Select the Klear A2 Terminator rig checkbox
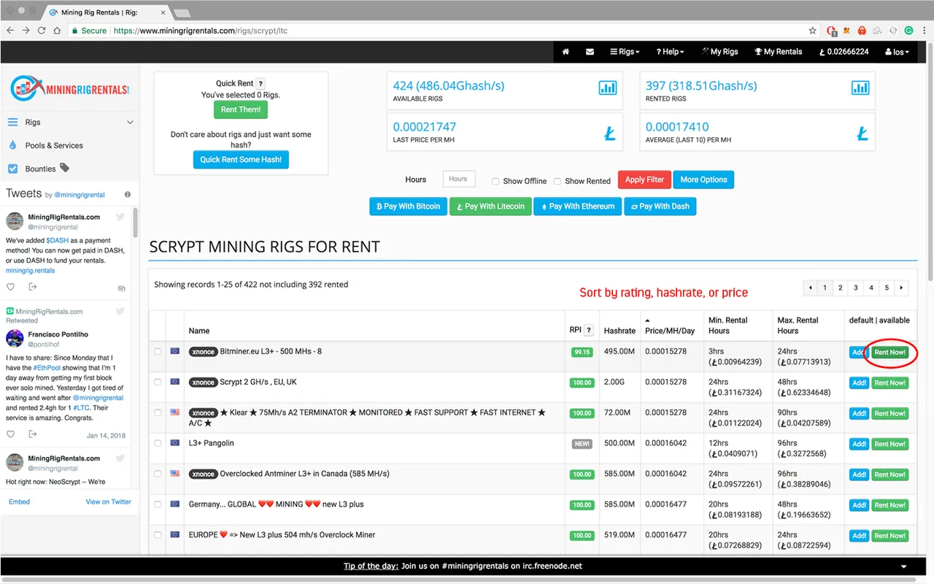The height and width of the screenshot is (584, 934). [158, 412]
